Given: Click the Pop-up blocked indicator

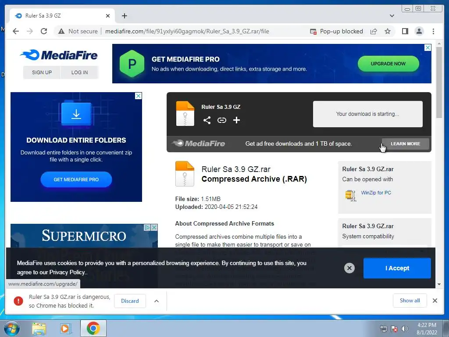Looking at the screenshot, I should 336,31.
